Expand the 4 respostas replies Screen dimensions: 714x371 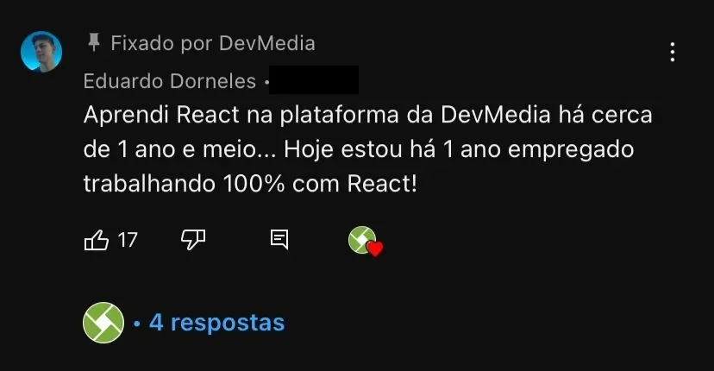216,323
